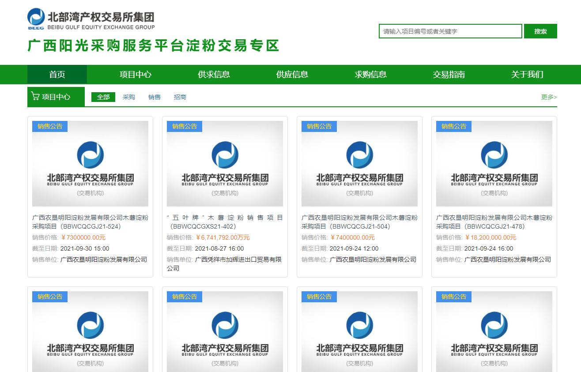This screenshot has width=581, height=372.
Task: Click the seller name on the BBWCQCGJ21-524 card
Action: (104, 259)
